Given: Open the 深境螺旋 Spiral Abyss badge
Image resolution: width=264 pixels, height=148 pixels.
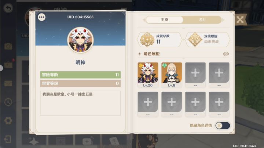Looking at the screenshot, I should click(x=208, y=39).
